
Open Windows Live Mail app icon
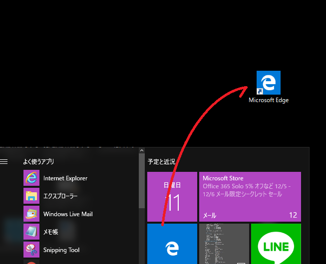coord(31,214)
